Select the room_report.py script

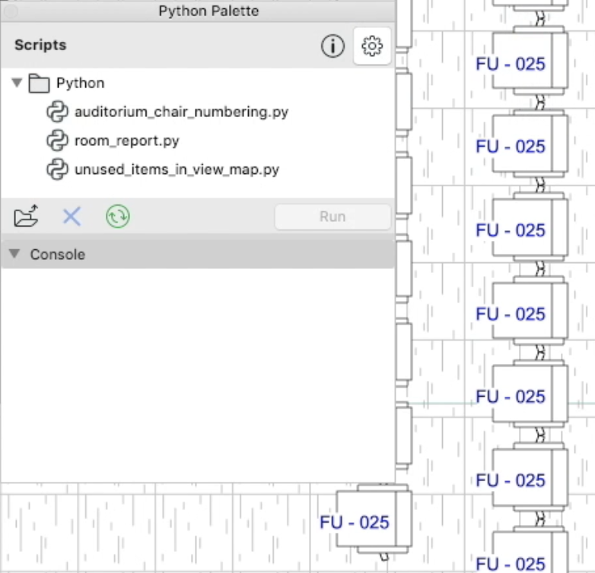click(x=126, y=141)
